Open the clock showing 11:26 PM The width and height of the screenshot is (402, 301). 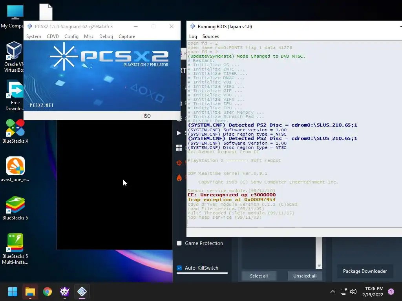373,292
